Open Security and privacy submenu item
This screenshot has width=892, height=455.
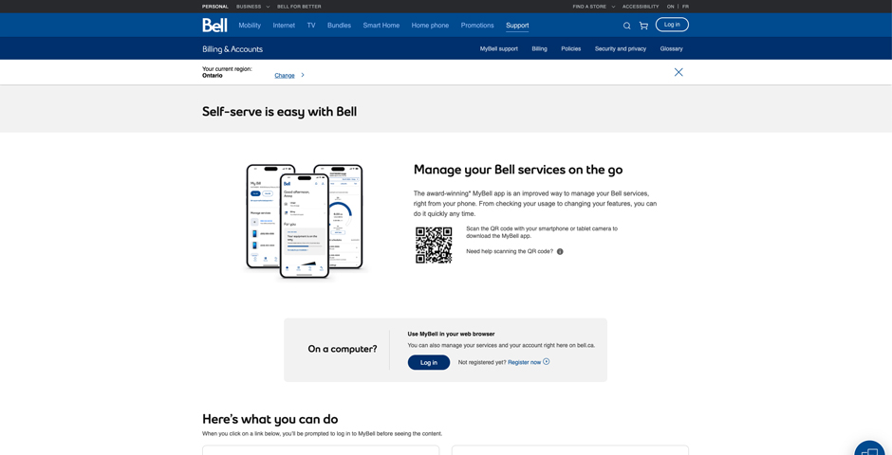[x=620, y=49]
